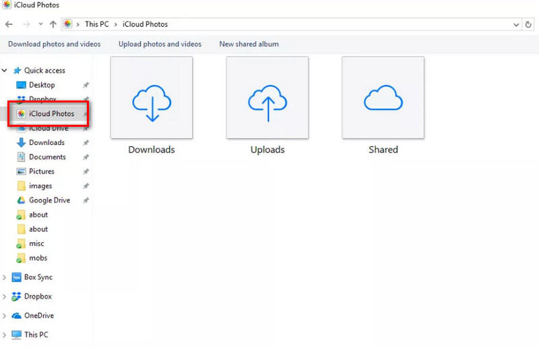Click This PC in address breadcrumb
Image resolution: width=539 pixels, height=348 pixels.
pyautogui.click(x=96, y=24)
